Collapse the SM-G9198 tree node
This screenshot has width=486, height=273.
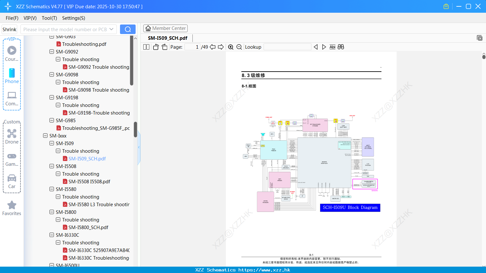pos(52,97)
